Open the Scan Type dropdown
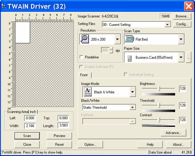 pyautogui.click(x=181, y=40)
